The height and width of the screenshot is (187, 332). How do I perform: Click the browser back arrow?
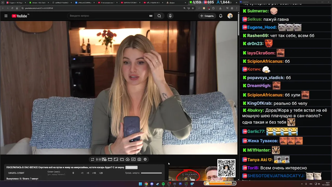[3, 8]
